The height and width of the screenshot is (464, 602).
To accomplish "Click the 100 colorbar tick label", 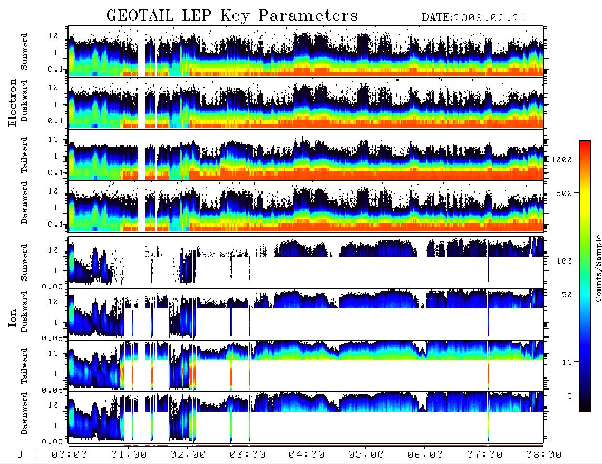I will [564, 261].
